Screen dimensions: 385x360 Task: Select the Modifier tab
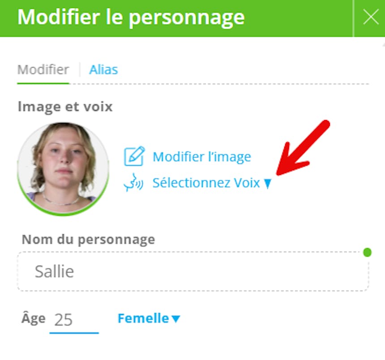click(43, 70)
